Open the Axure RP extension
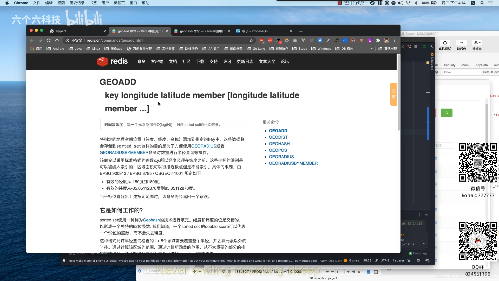The image size is (499, 281). click(370, 41)
